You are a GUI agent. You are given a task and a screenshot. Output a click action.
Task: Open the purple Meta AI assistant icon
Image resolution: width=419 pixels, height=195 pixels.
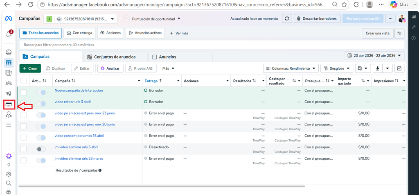pyautogui.click(x=9, y=156)
